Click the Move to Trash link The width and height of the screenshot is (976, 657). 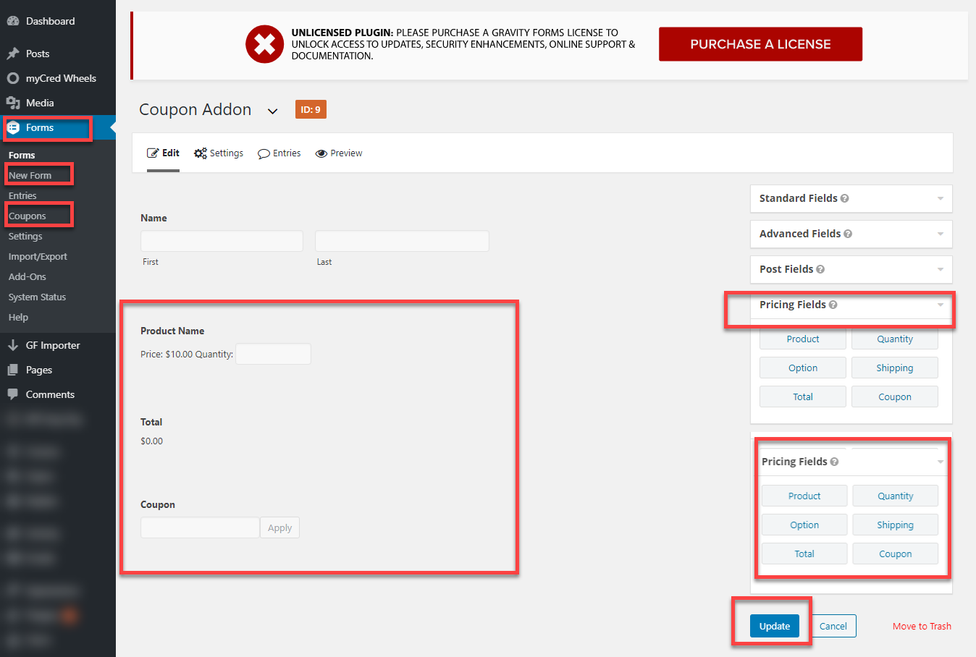(922, 626)
